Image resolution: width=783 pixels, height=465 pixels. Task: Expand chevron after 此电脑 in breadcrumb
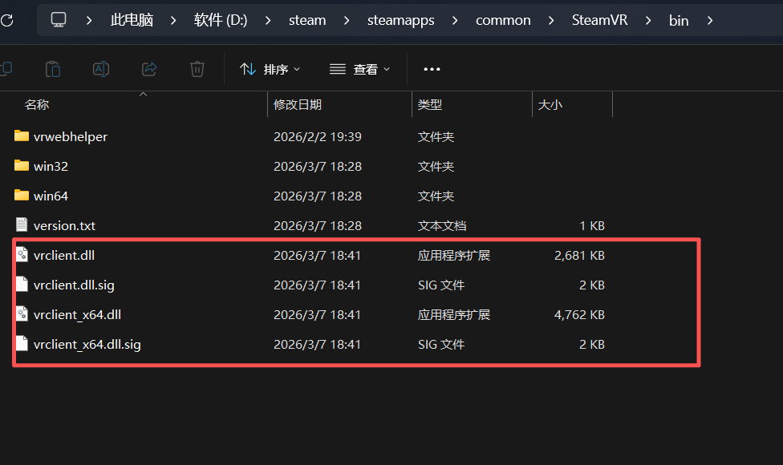[173, 21]
